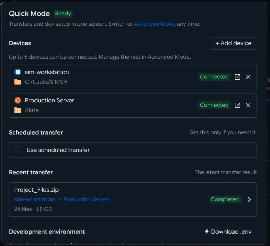The width and height of the screenshot is (270, 246).
Task: Expand Project_Files.zip transfer details chevron
Action: click(x=249, y=199)
